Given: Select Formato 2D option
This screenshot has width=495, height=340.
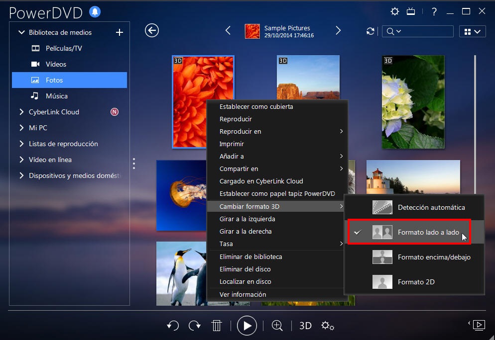Looking at the screenshot, I should point(414,282).
